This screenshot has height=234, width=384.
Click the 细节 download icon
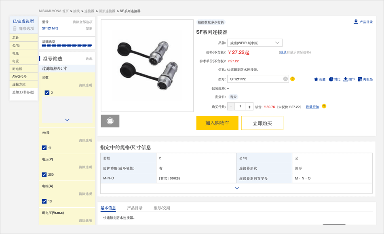coord(346,79)
